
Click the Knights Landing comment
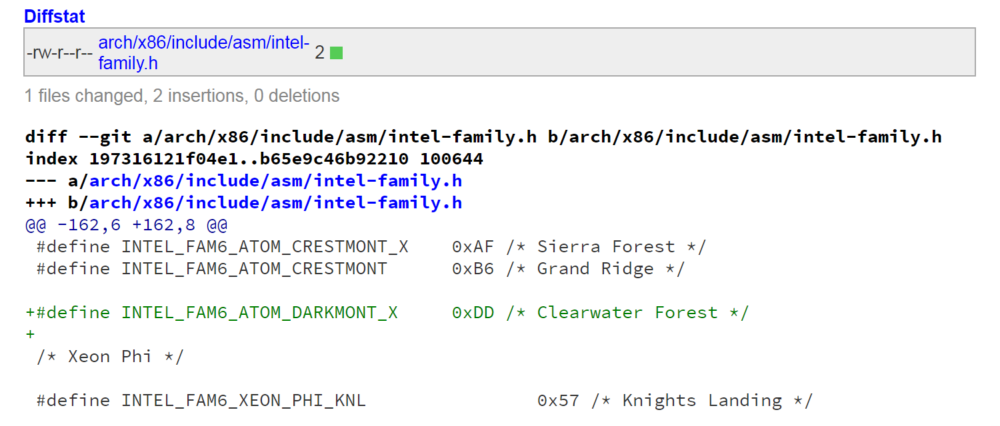702,401
